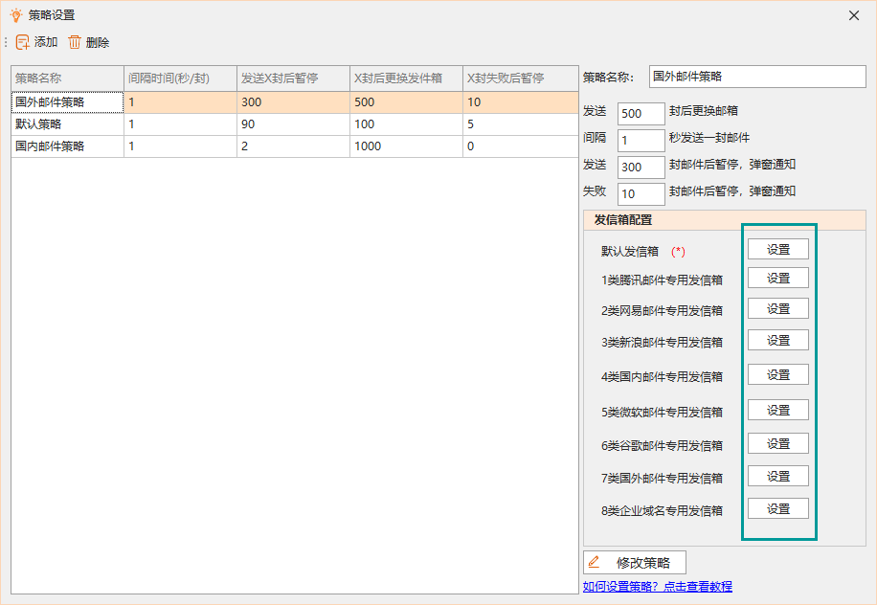Viewport: 877px width, 605px height.
Task: Select the 默认策略 row
Action: click(x=294, y=124)
